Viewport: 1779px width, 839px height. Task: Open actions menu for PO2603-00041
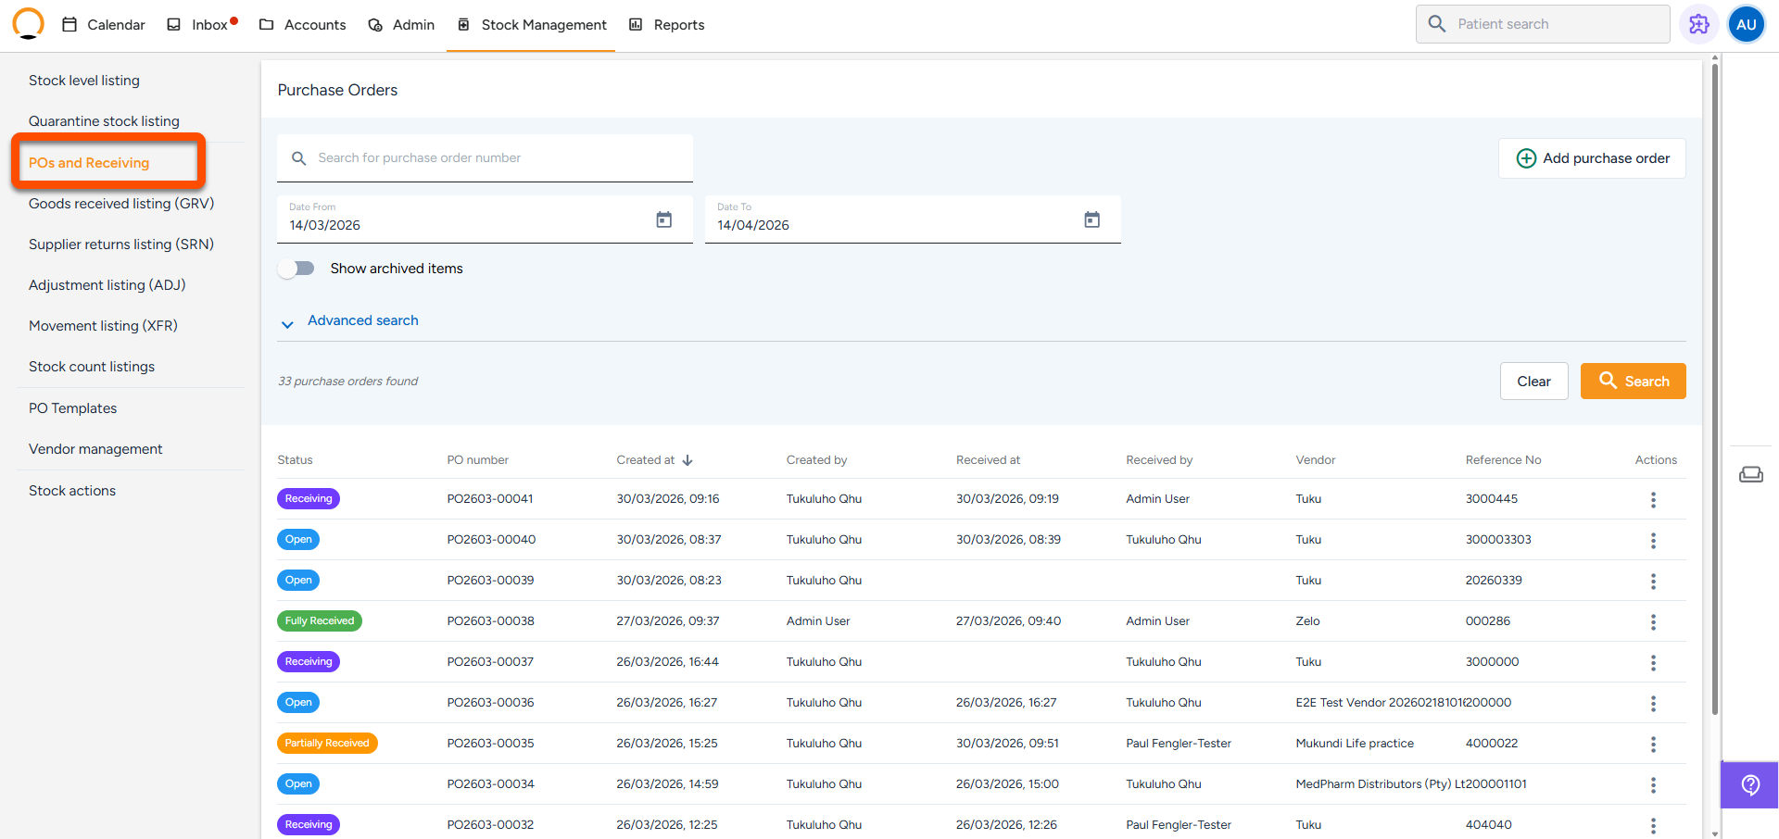click(1652, 500)
